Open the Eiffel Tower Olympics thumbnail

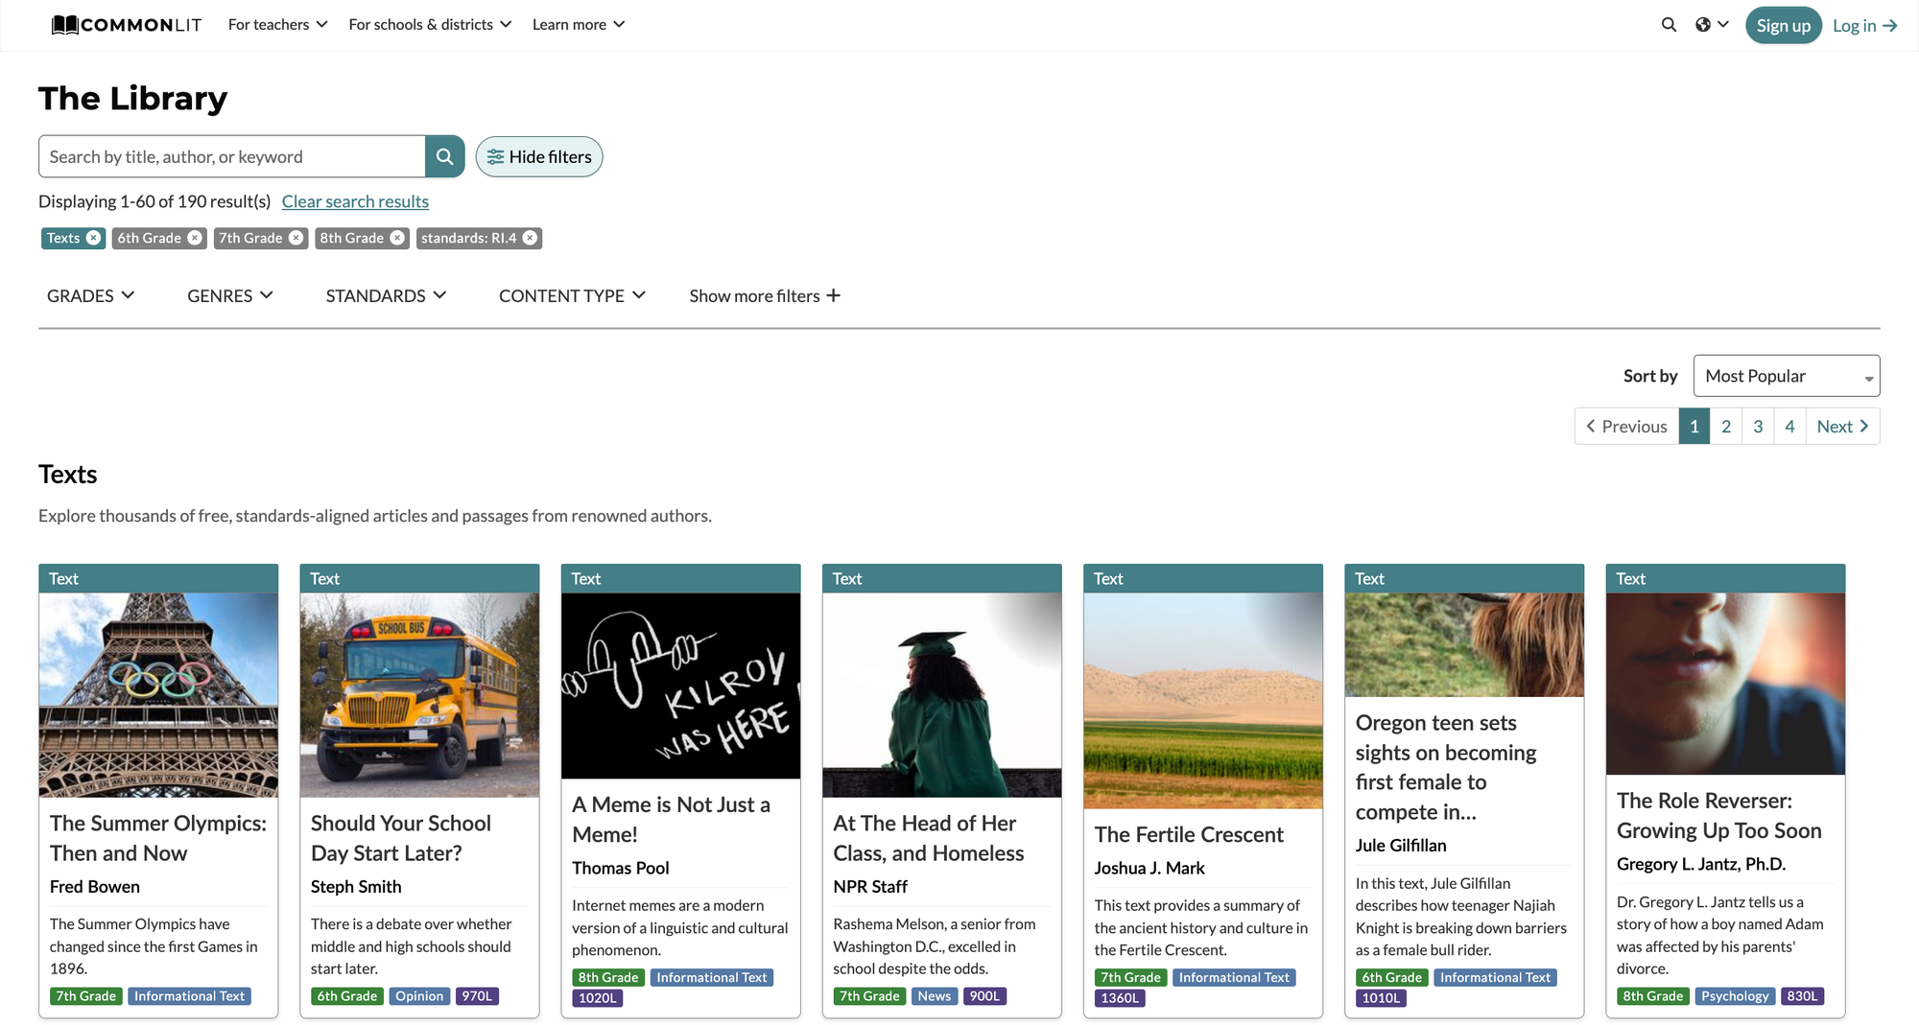click(158, 695)
